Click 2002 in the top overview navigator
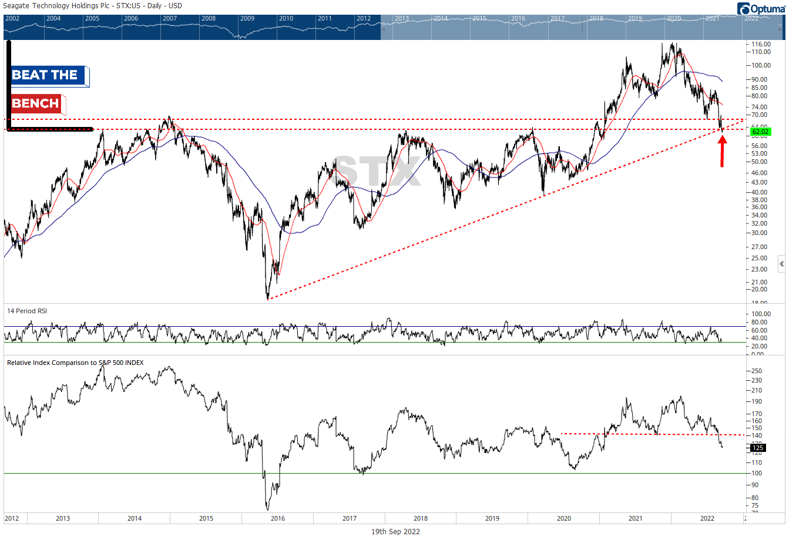The width and height of the screenshot is (789, 543). 12,18
